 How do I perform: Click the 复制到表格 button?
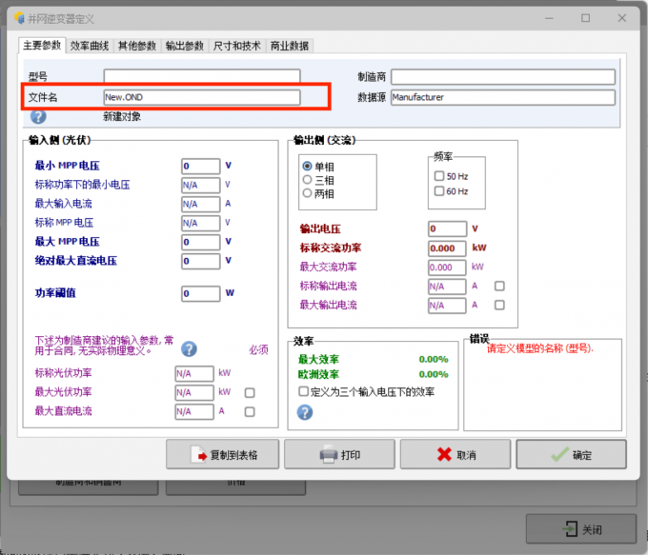point(224,455)
